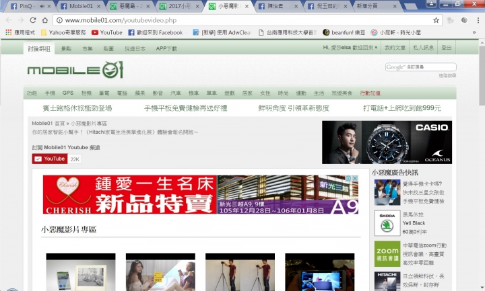
Task: Open the YouTube bookmark
Action: click(x=107, y=32)
